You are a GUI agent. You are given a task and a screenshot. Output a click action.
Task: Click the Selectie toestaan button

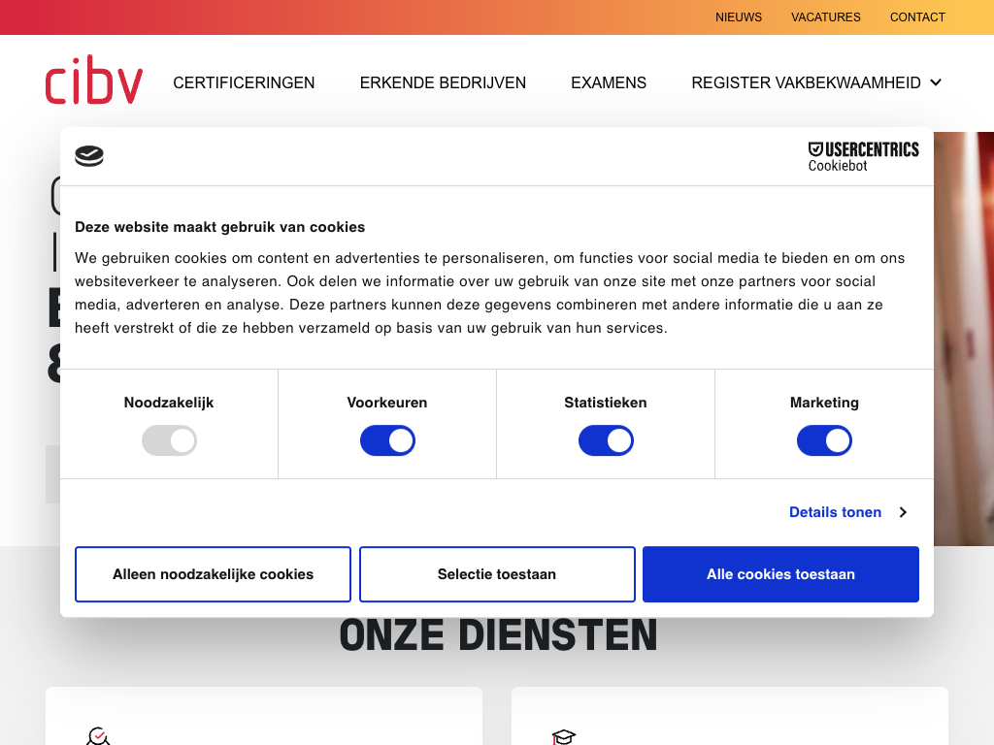coord(497,574)
